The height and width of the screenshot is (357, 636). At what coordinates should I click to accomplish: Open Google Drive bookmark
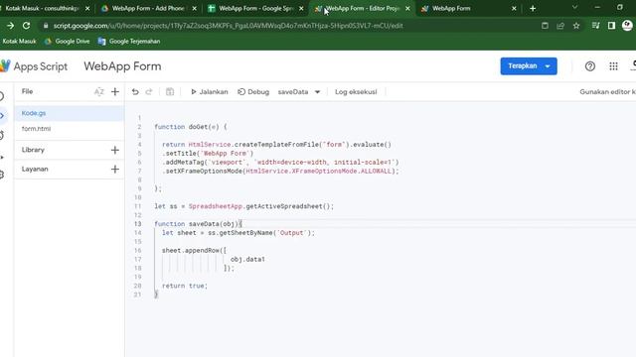(x=67, y=42)
